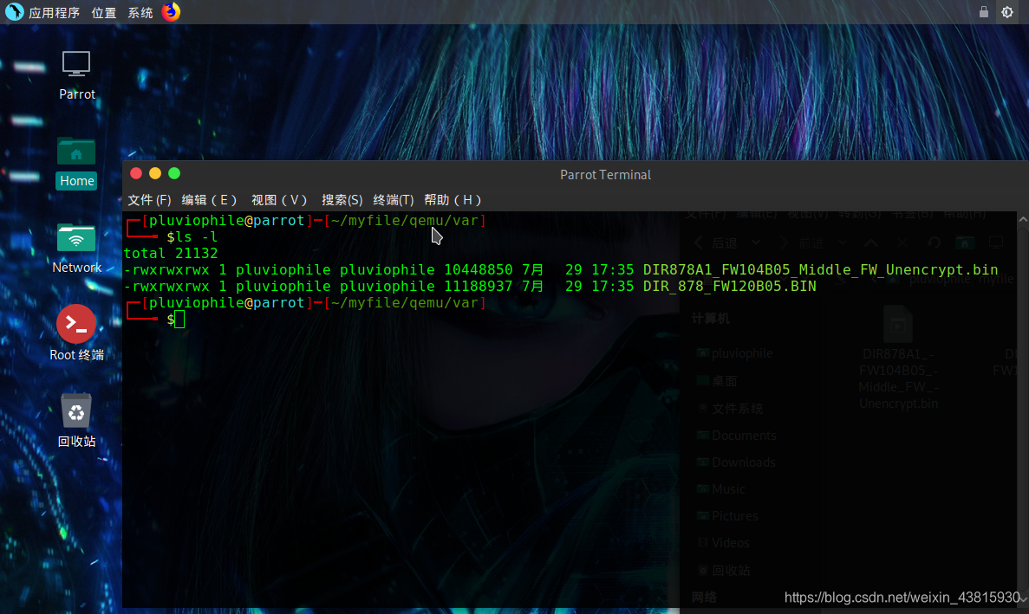Click the DIR_878_FW120B05.BIN filename in terminal
Image resolution: width=1029 pixels, height=614 pixels.
click(x=730, y=287)
